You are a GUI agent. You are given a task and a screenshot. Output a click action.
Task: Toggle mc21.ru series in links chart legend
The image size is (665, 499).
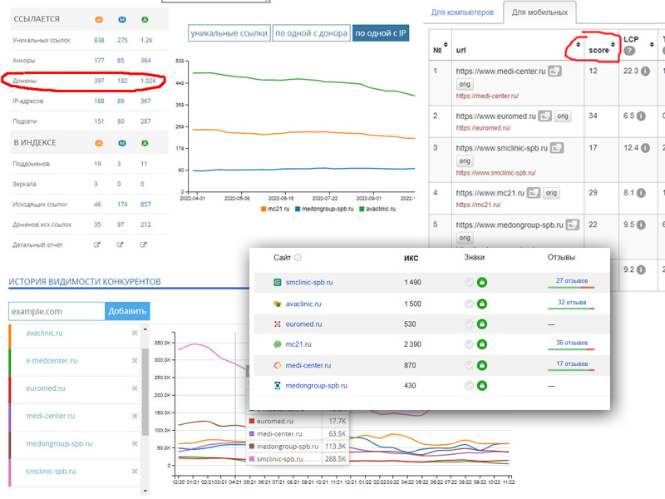tap(275, 209)
